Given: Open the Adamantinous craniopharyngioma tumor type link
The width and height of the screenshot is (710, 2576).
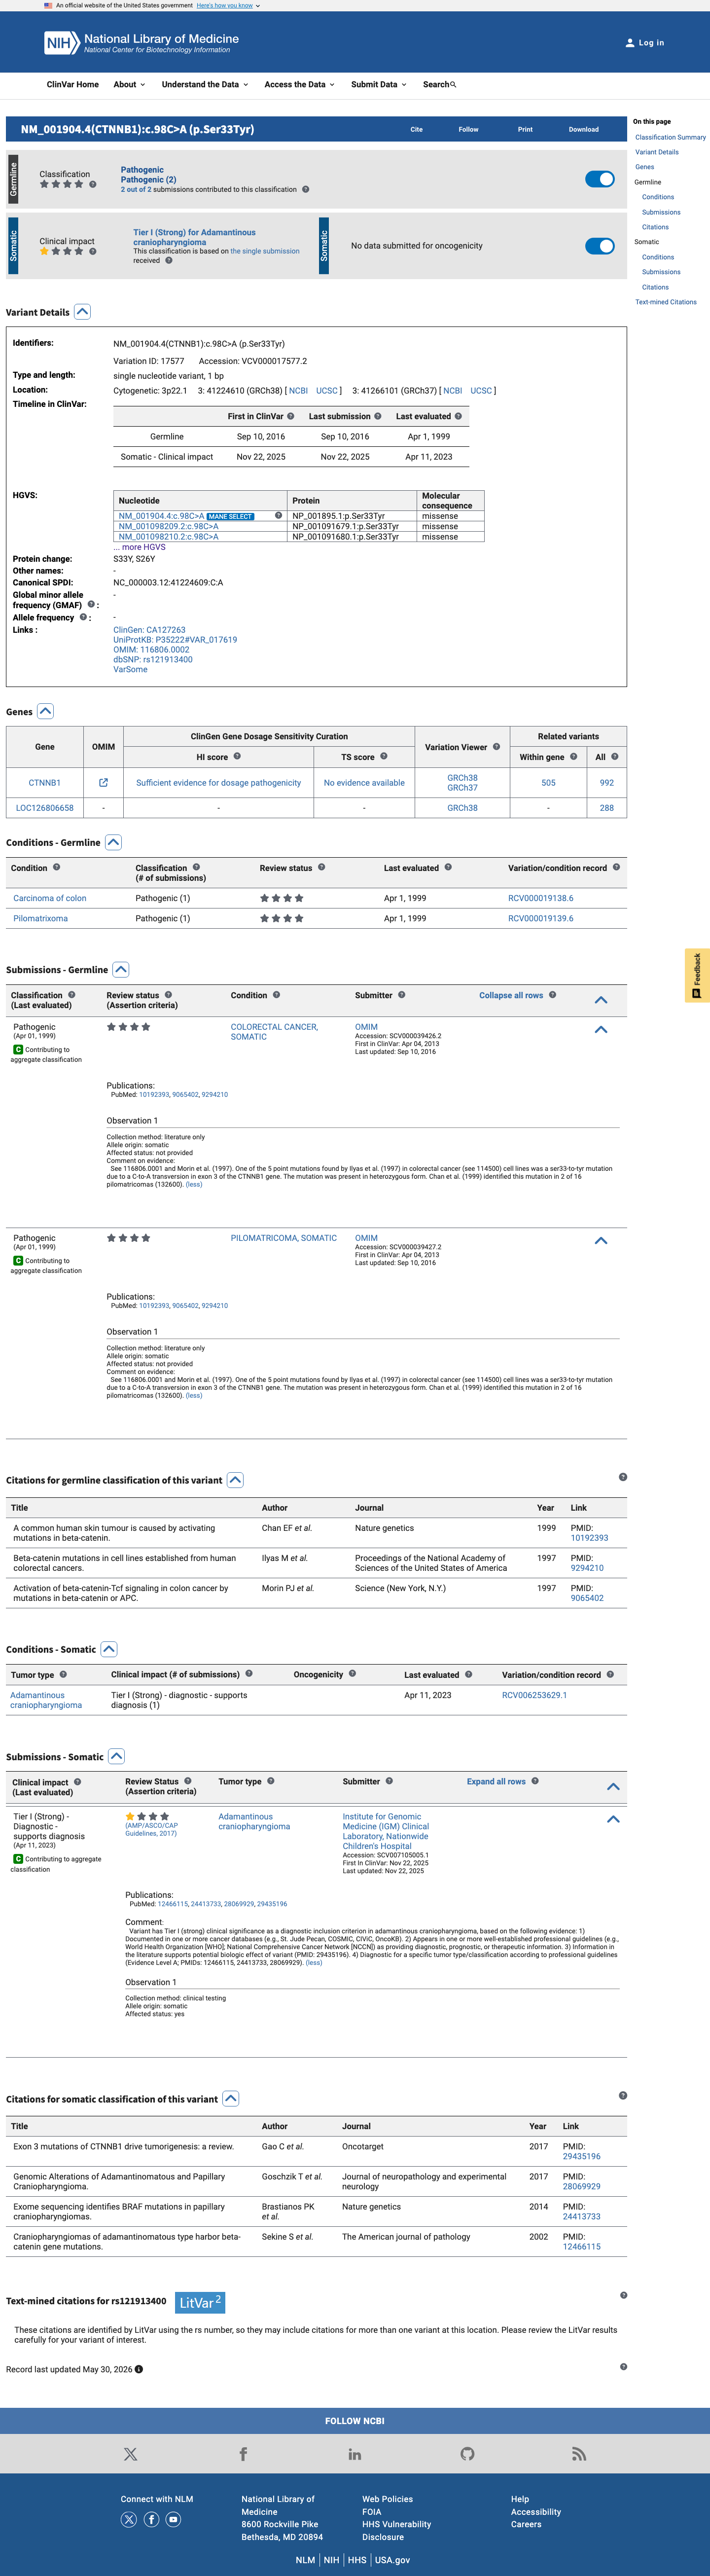Looking at the screenshot, I should tap(46, 1700).
